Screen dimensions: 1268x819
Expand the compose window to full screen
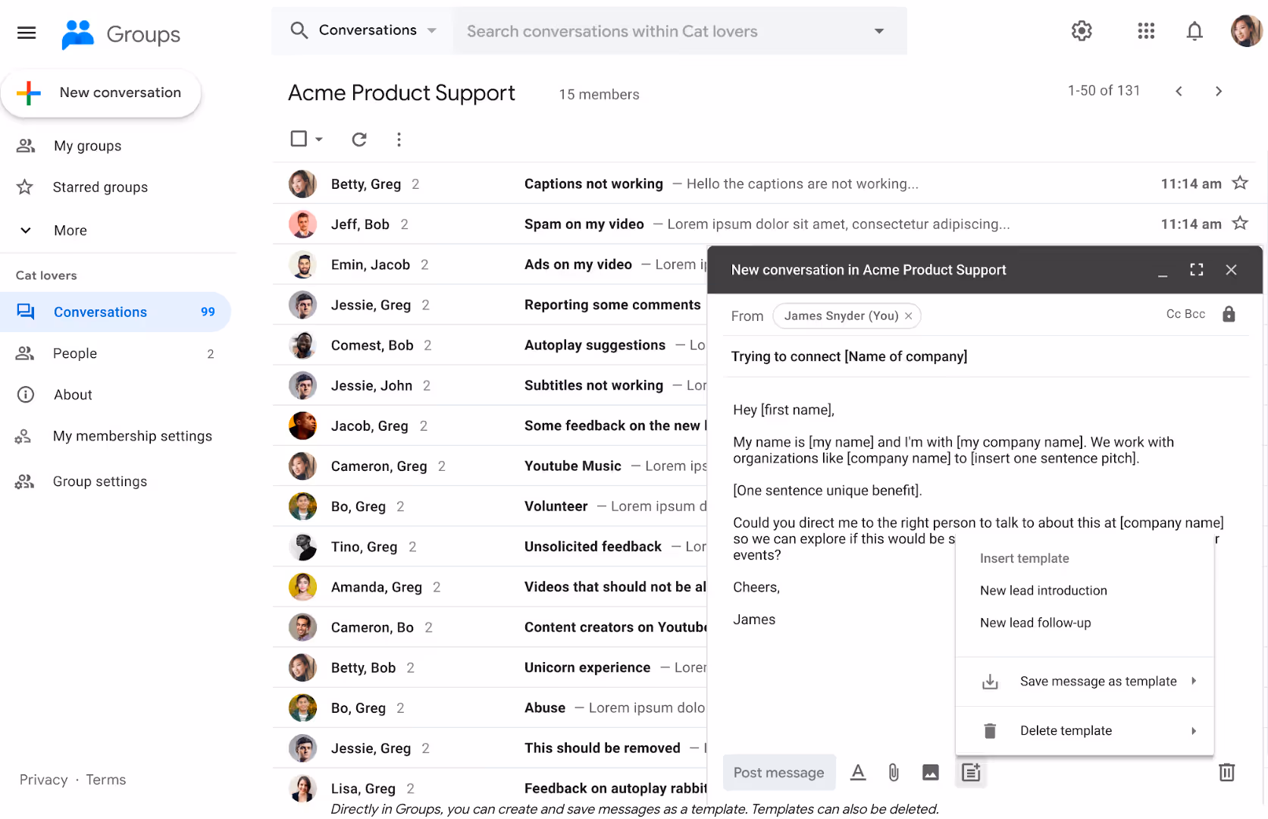coord(1197,270)
